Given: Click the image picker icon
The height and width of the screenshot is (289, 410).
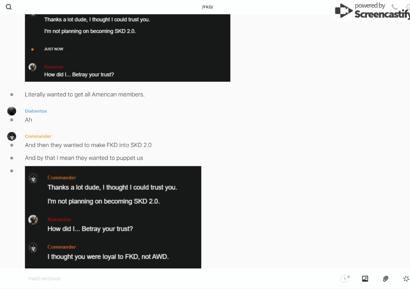Looking at the screenshot, I should click(x=365, y=279).
